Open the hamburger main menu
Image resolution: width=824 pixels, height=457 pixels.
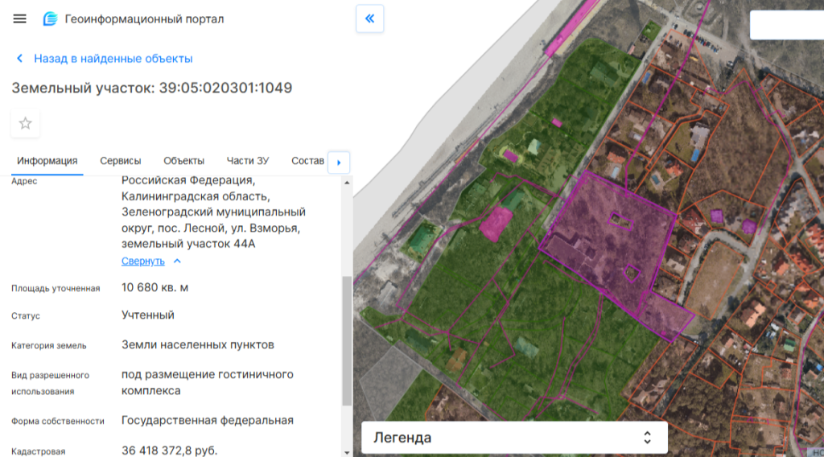pos(20,19)
